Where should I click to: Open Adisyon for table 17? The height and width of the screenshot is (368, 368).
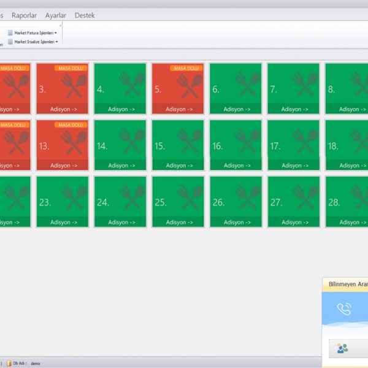click(x=294, y=166)
